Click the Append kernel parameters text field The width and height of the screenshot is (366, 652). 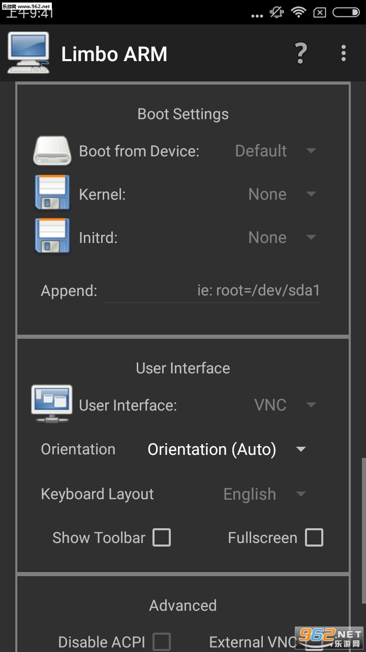[212, 291]
